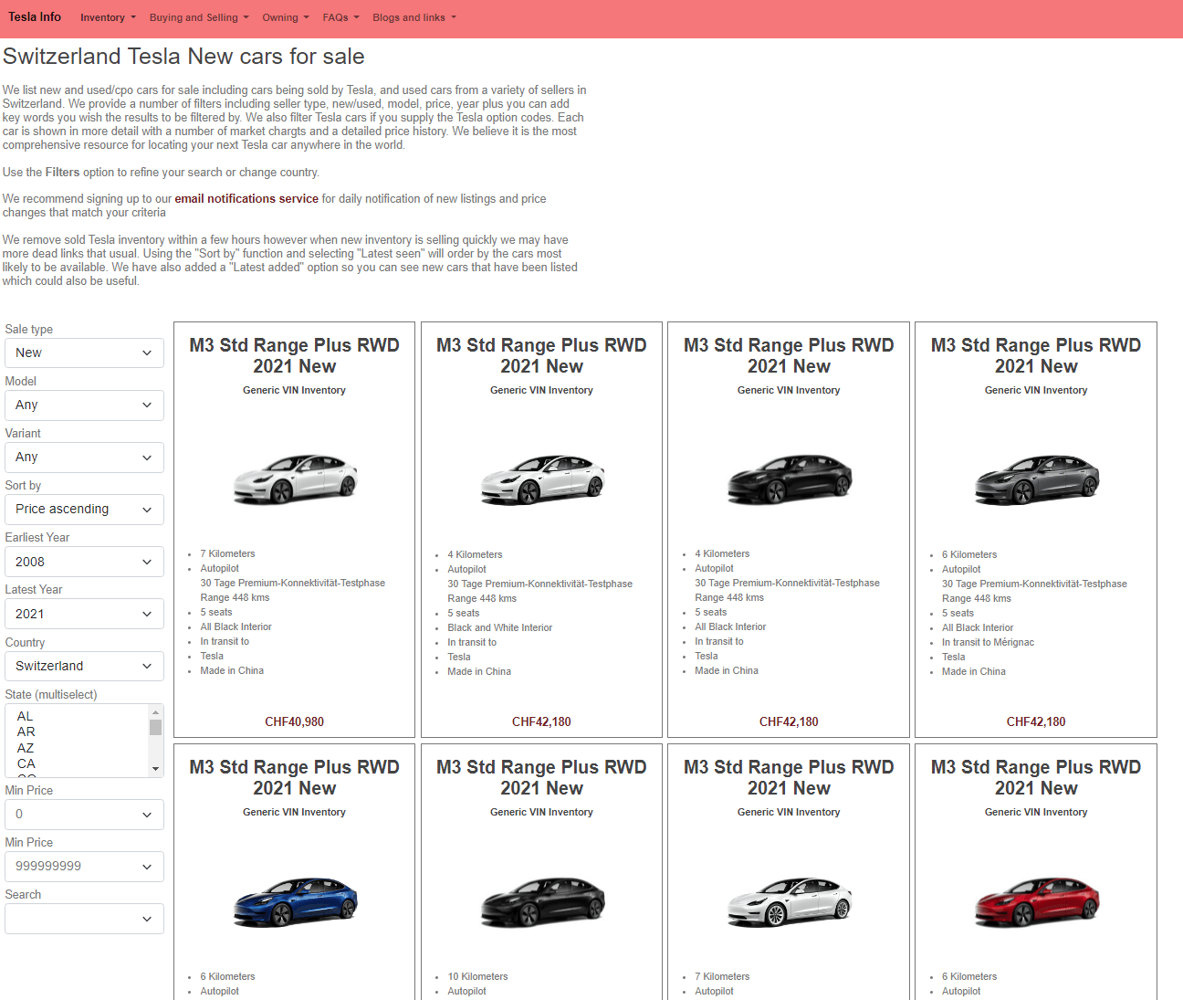
Task: Open the Buying and Selling menu
Action: click(198, 17)
